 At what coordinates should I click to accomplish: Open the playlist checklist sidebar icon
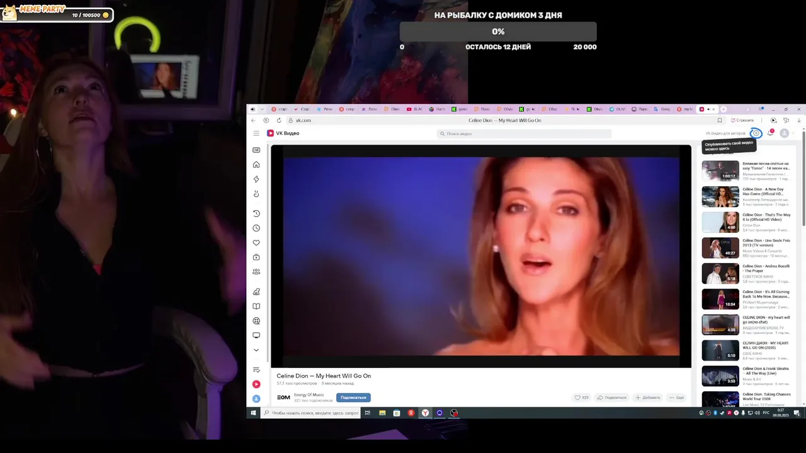coord(256,369)
